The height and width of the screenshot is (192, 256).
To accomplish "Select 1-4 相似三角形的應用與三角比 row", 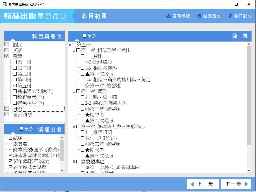I will [118, 80].
